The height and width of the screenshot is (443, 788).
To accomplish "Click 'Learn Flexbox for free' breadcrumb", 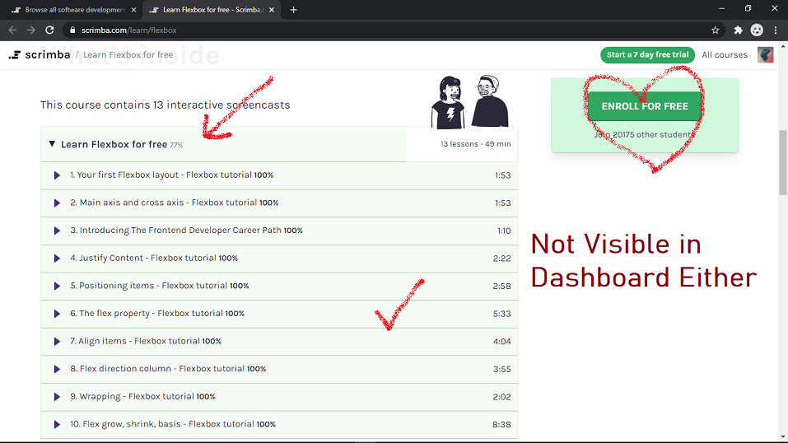I will click(x=128, y=55).
